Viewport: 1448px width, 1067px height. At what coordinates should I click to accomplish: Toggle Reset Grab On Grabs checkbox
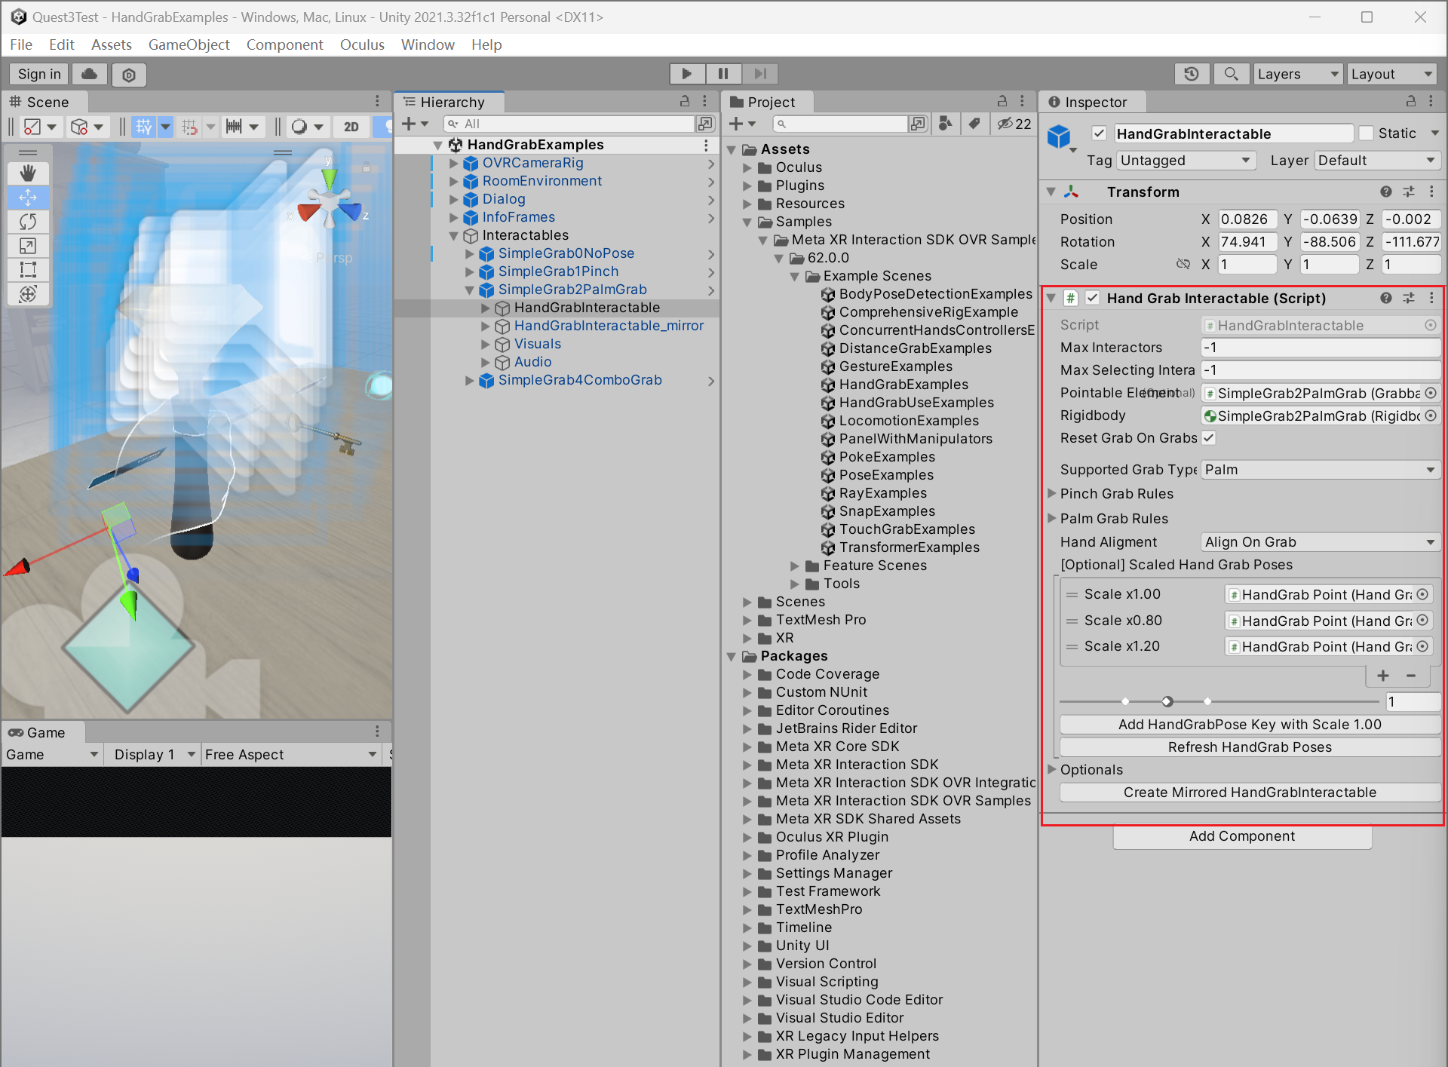point(1208,438)
